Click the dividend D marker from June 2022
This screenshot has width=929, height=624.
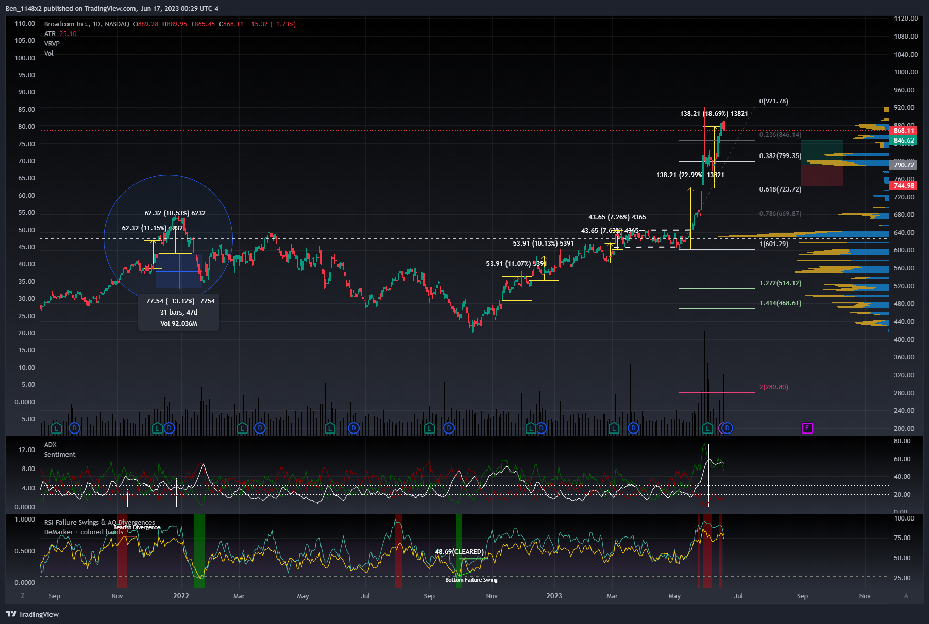pos(353,428)
